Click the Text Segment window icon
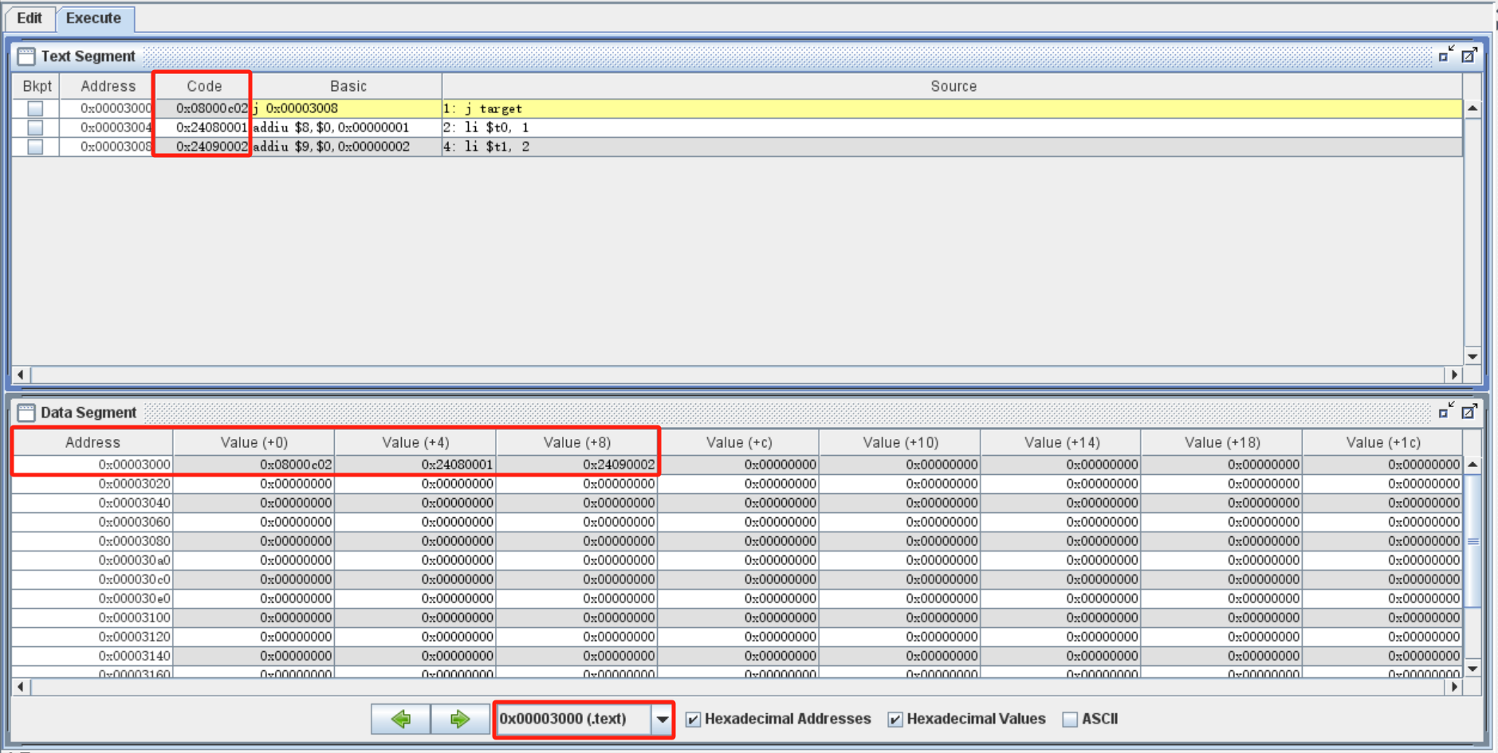 [26, 57]
